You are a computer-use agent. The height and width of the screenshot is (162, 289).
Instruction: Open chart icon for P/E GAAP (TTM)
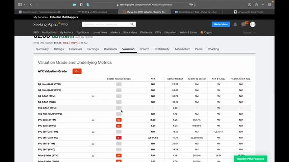[93, 96]
